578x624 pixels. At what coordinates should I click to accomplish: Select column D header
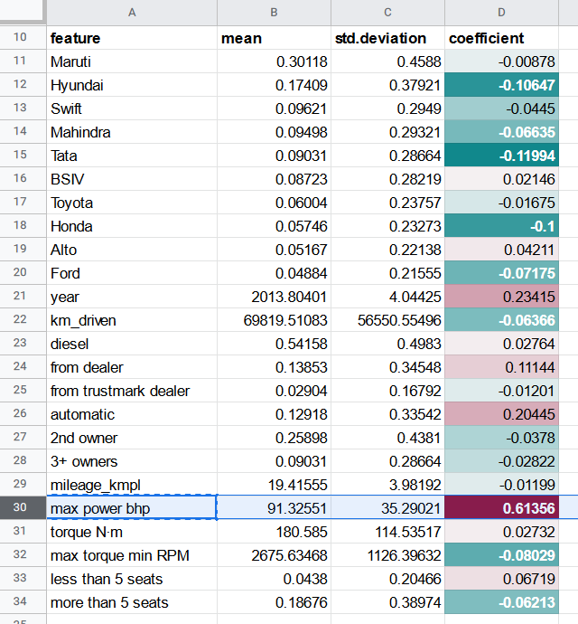click(x=501, y=13)
